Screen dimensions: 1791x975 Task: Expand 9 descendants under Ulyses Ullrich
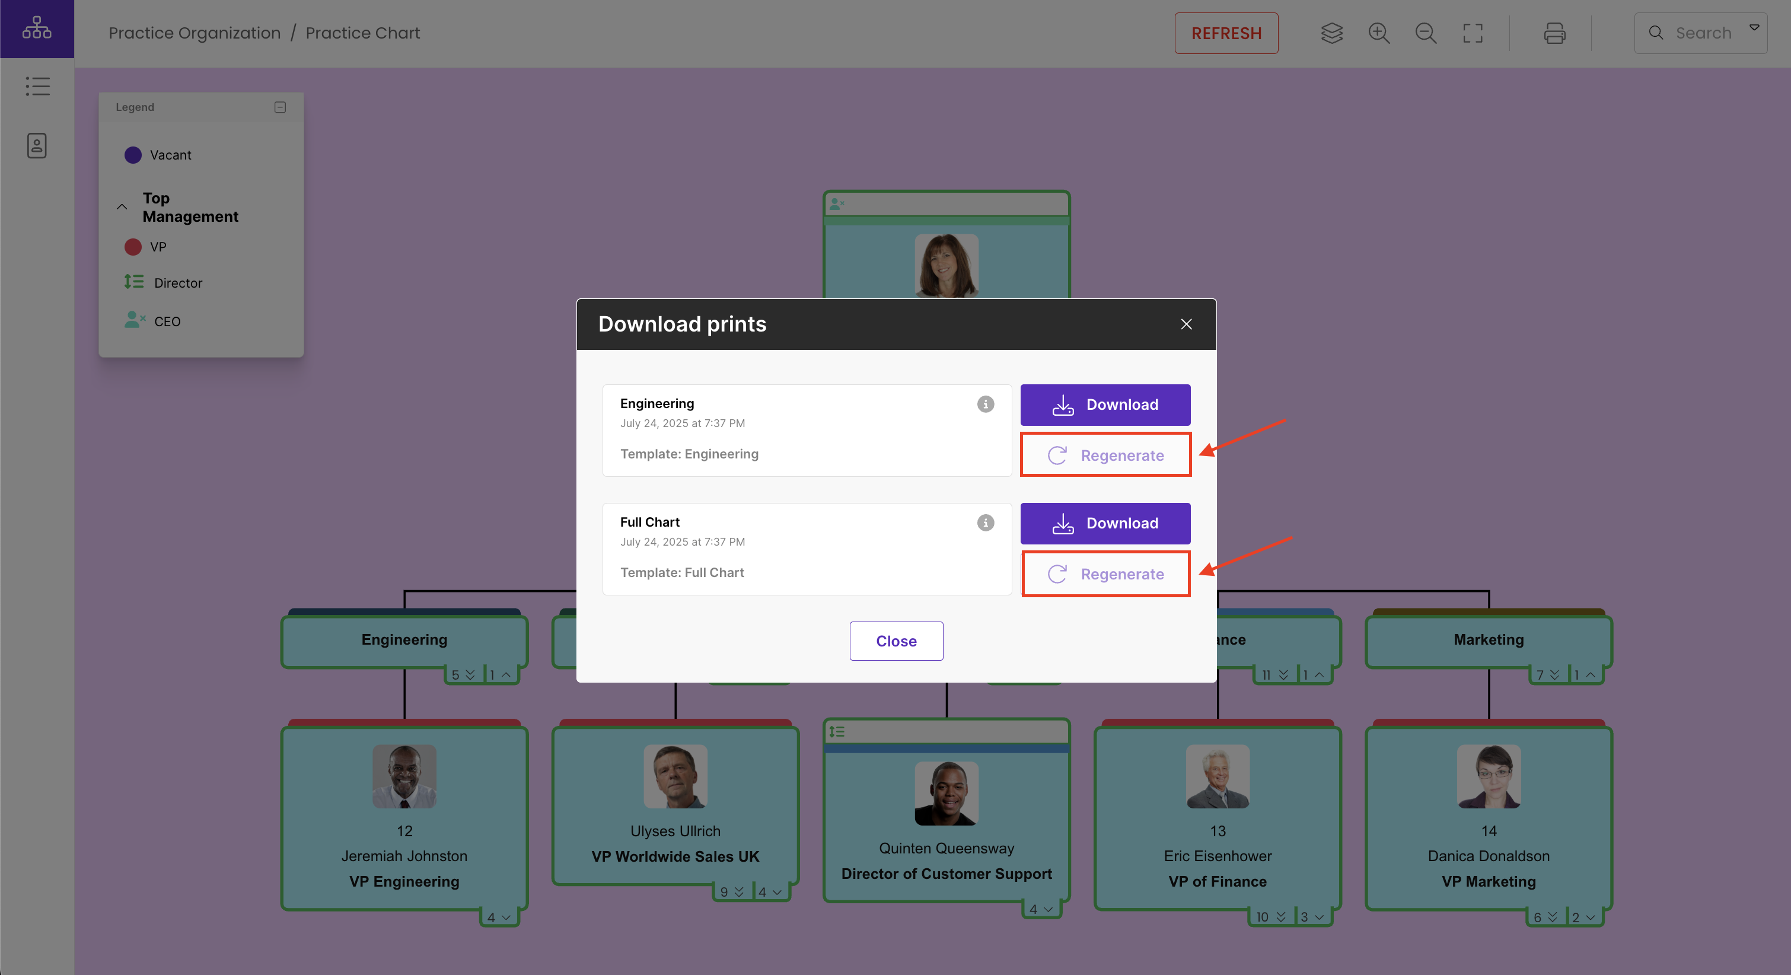(732, 891)
